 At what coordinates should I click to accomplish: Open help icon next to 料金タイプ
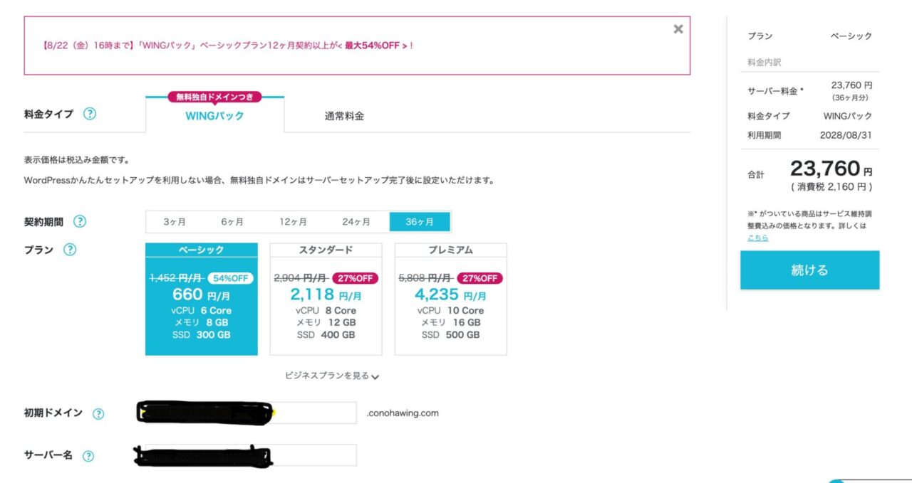click(90, 114)
